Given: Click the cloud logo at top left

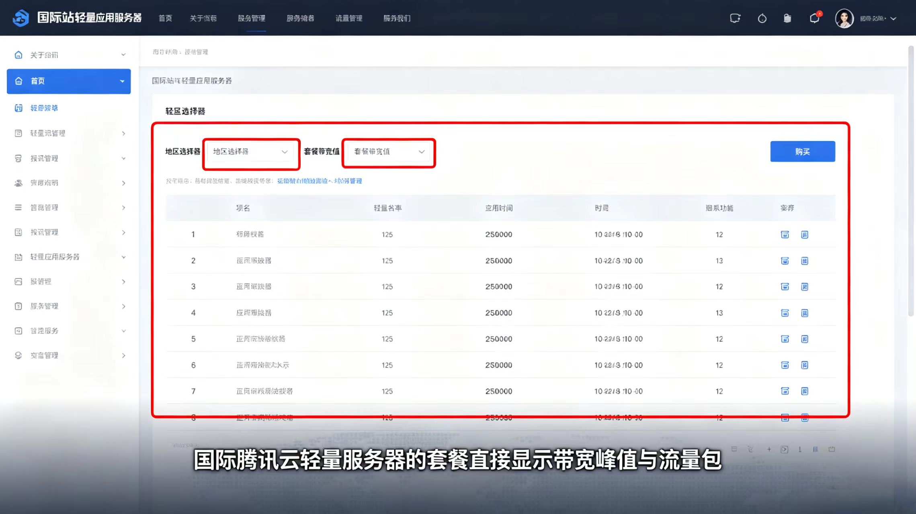Looking at the screenshot, I should [20, 18].
